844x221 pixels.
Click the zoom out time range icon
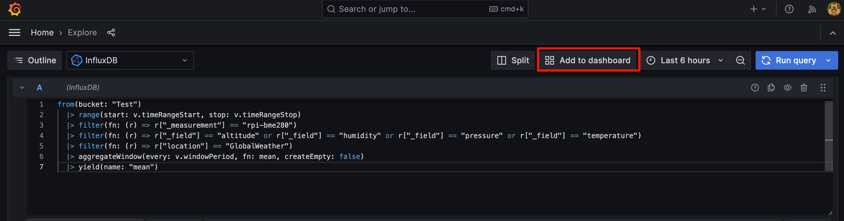[x=741, y=61]
